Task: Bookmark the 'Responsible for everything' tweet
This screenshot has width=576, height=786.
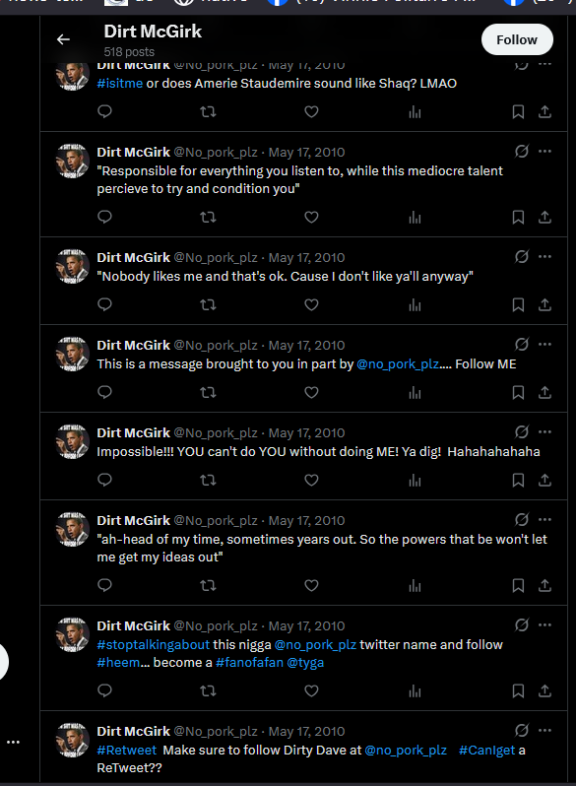Action: click(518, 217)
